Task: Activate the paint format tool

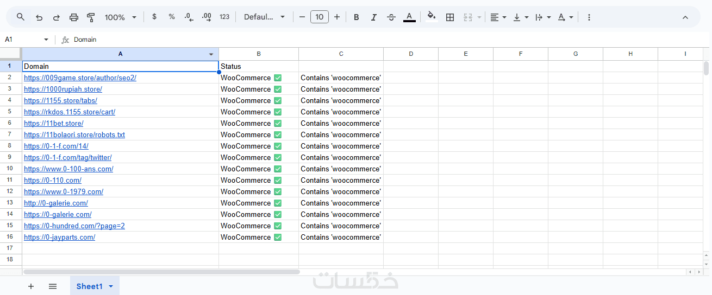Action: (x=91, y=17)
